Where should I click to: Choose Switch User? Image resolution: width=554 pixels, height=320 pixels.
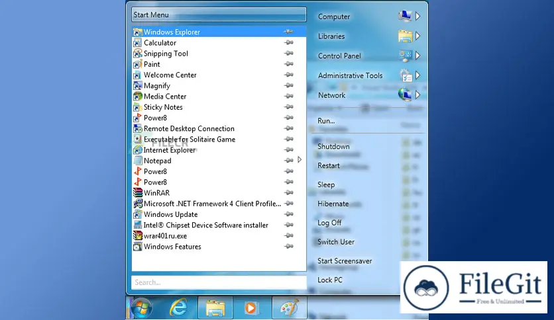pyautogui.click(x=336, y=242)
